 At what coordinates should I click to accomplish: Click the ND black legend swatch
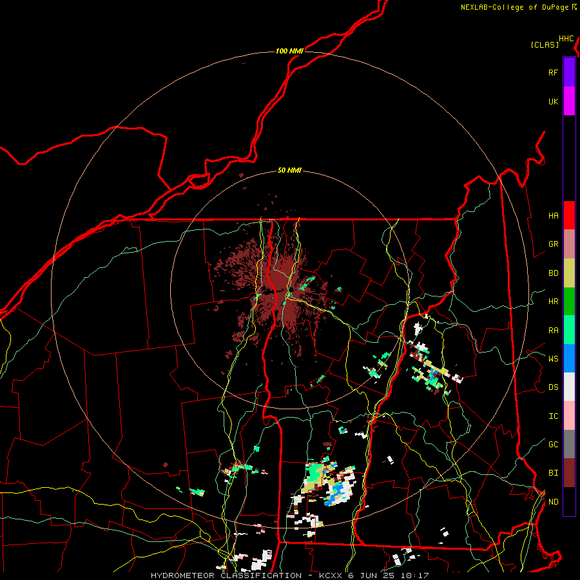pyautogui.click(x=569, y=501)
